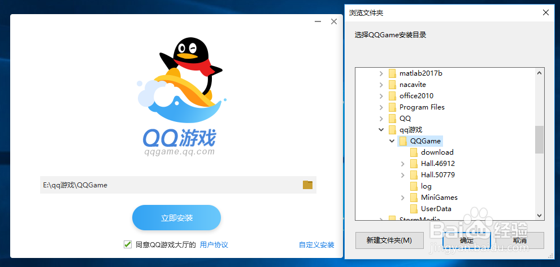This screenshot has width=560, height=267.
Task: Select the Hall.50779 folder name
Action: (438, 175)
